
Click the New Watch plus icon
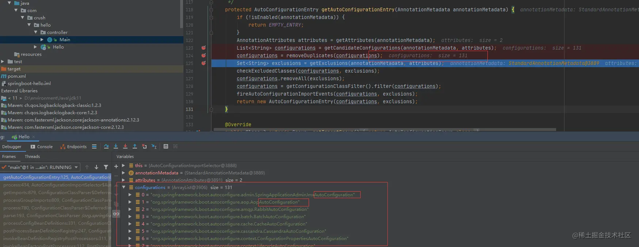(x=116, y=166)
